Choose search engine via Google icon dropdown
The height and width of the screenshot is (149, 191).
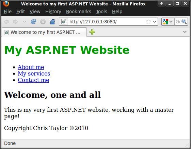coord(168,22)
